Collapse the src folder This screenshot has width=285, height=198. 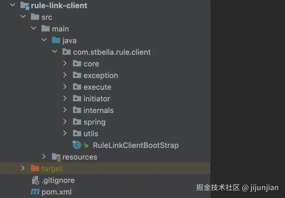coord(23,17)
